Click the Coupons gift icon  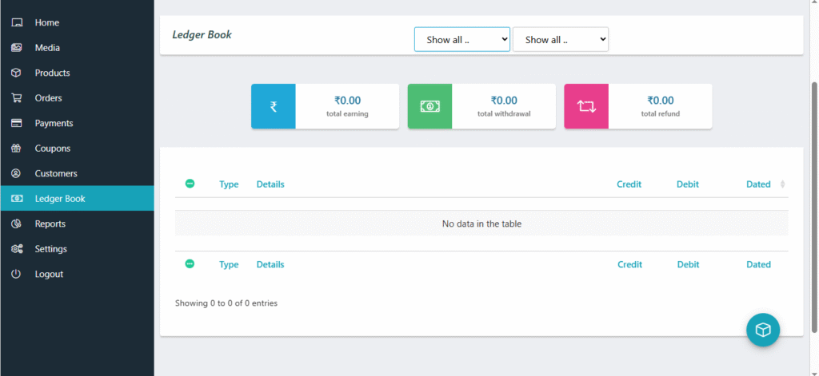pyautogui.click(x=16, y=148)
